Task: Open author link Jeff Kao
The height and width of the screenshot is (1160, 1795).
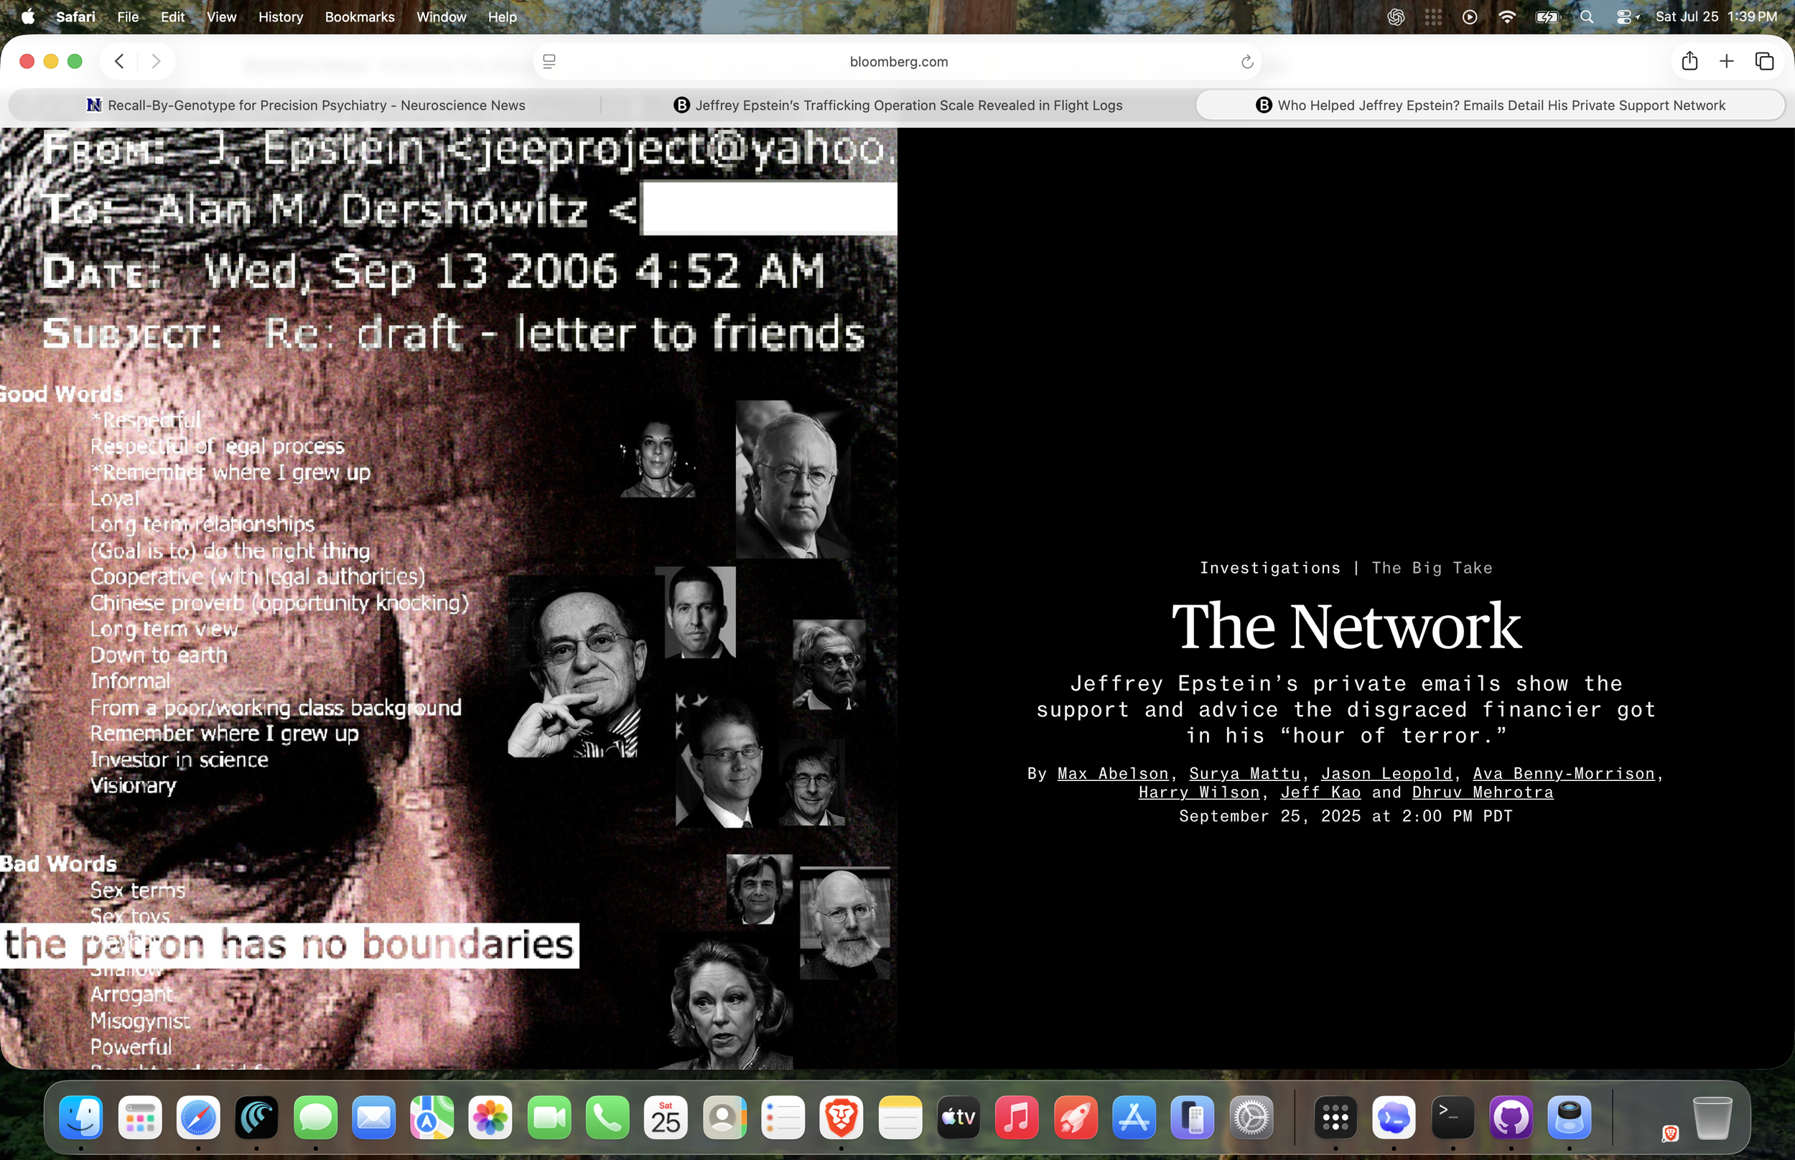Action: click(1320, 792)
